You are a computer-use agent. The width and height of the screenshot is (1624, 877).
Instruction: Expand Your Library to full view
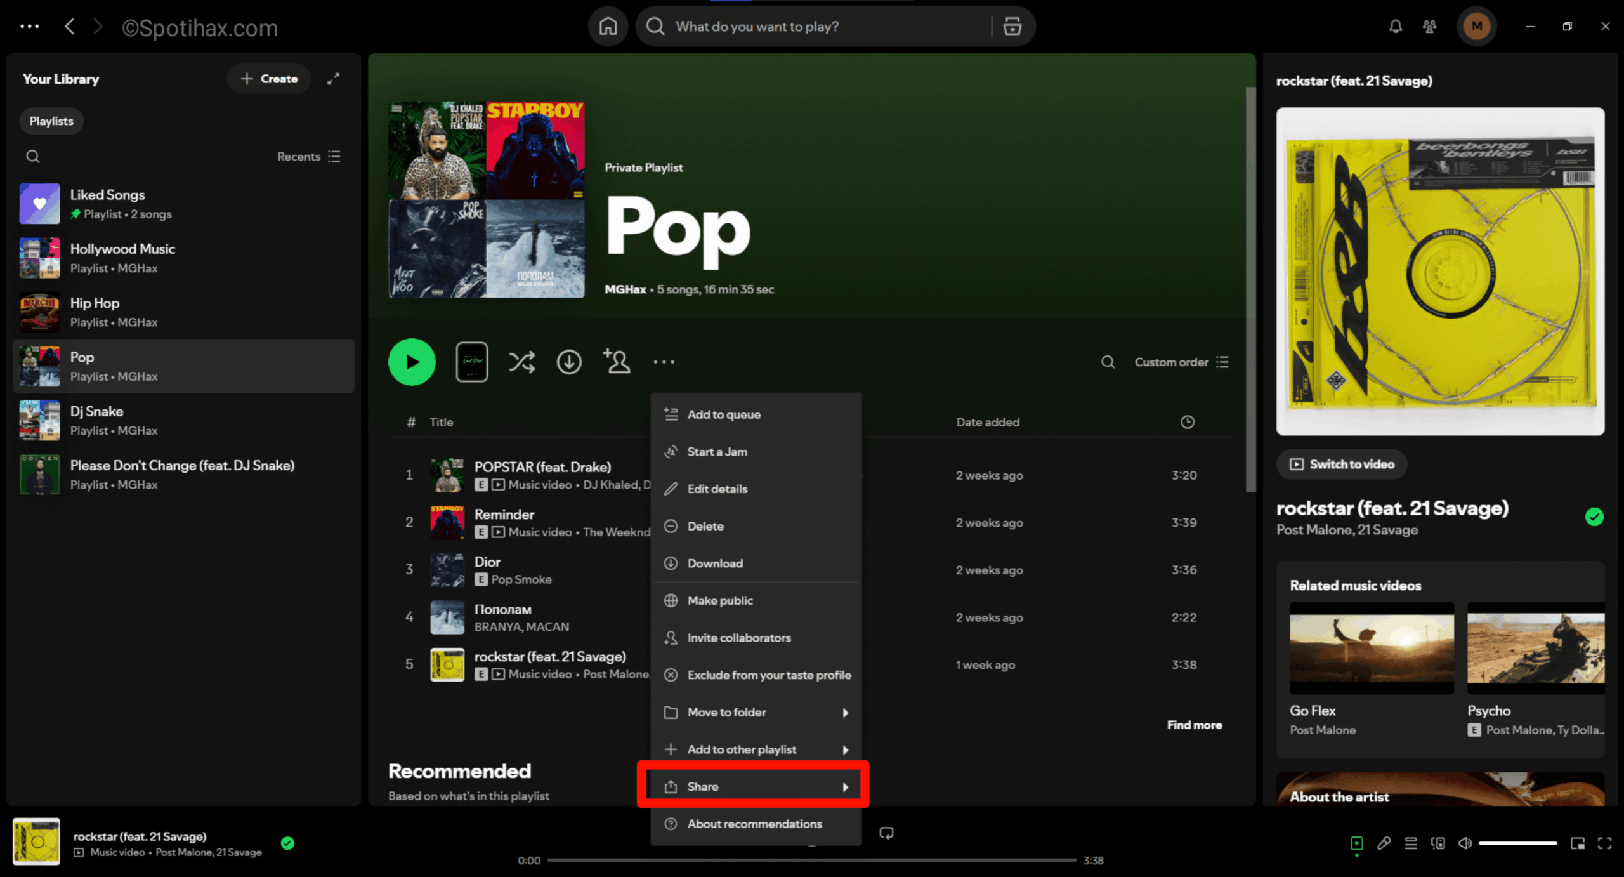pos(333,79)
